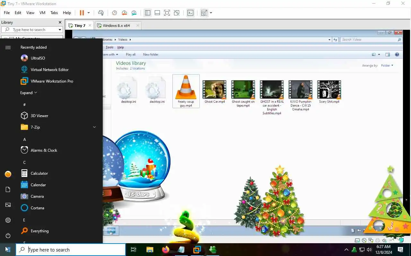Open Task View on the taskbar
Viewport: 411px width, 256px height.
coord(134,250)
